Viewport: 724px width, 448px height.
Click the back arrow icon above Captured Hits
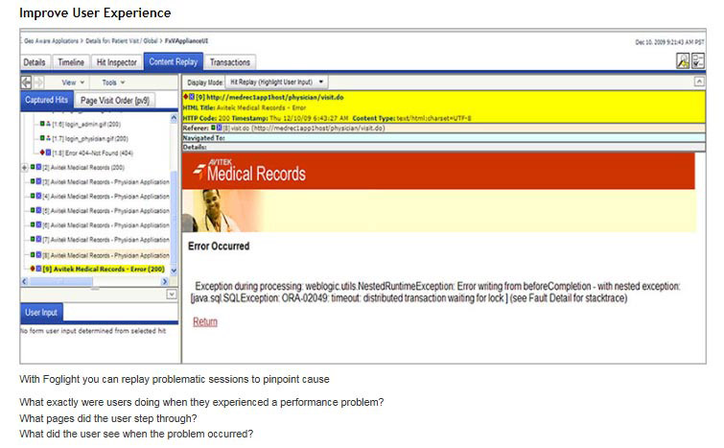(x=26, y=83)
